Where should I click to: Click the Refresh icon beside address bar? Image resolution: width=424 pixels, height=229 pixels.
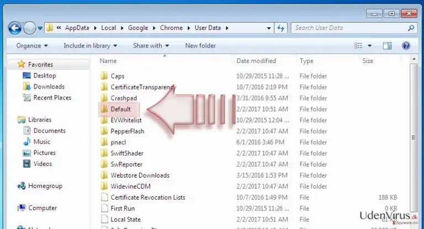pyautogui.click(x=280, y=28)
